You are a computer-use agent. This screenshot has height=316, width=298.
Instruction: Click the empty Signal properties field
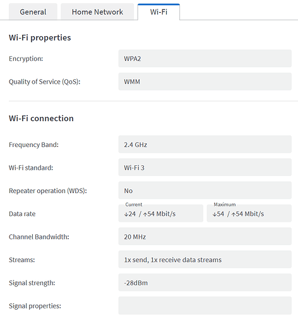click(x=205, y=305)
